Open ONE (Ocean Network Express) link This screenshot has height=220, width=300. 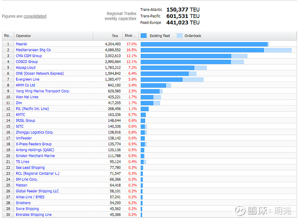click(x=40, y=73)
